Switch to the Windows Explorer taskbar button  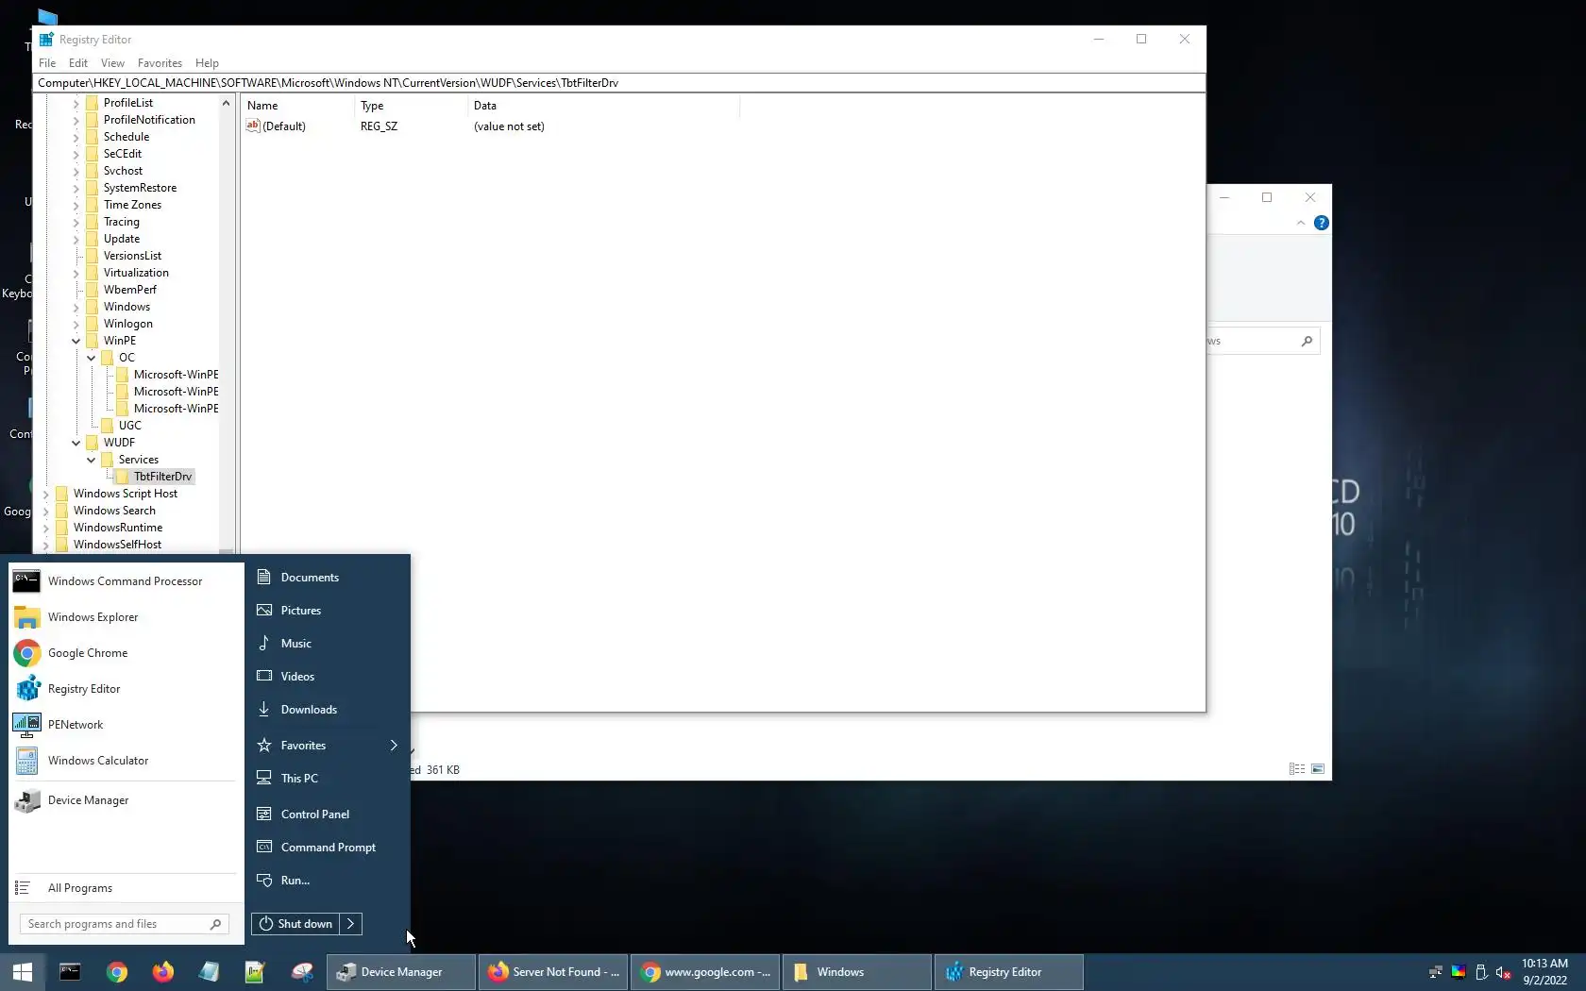point(857,972)
